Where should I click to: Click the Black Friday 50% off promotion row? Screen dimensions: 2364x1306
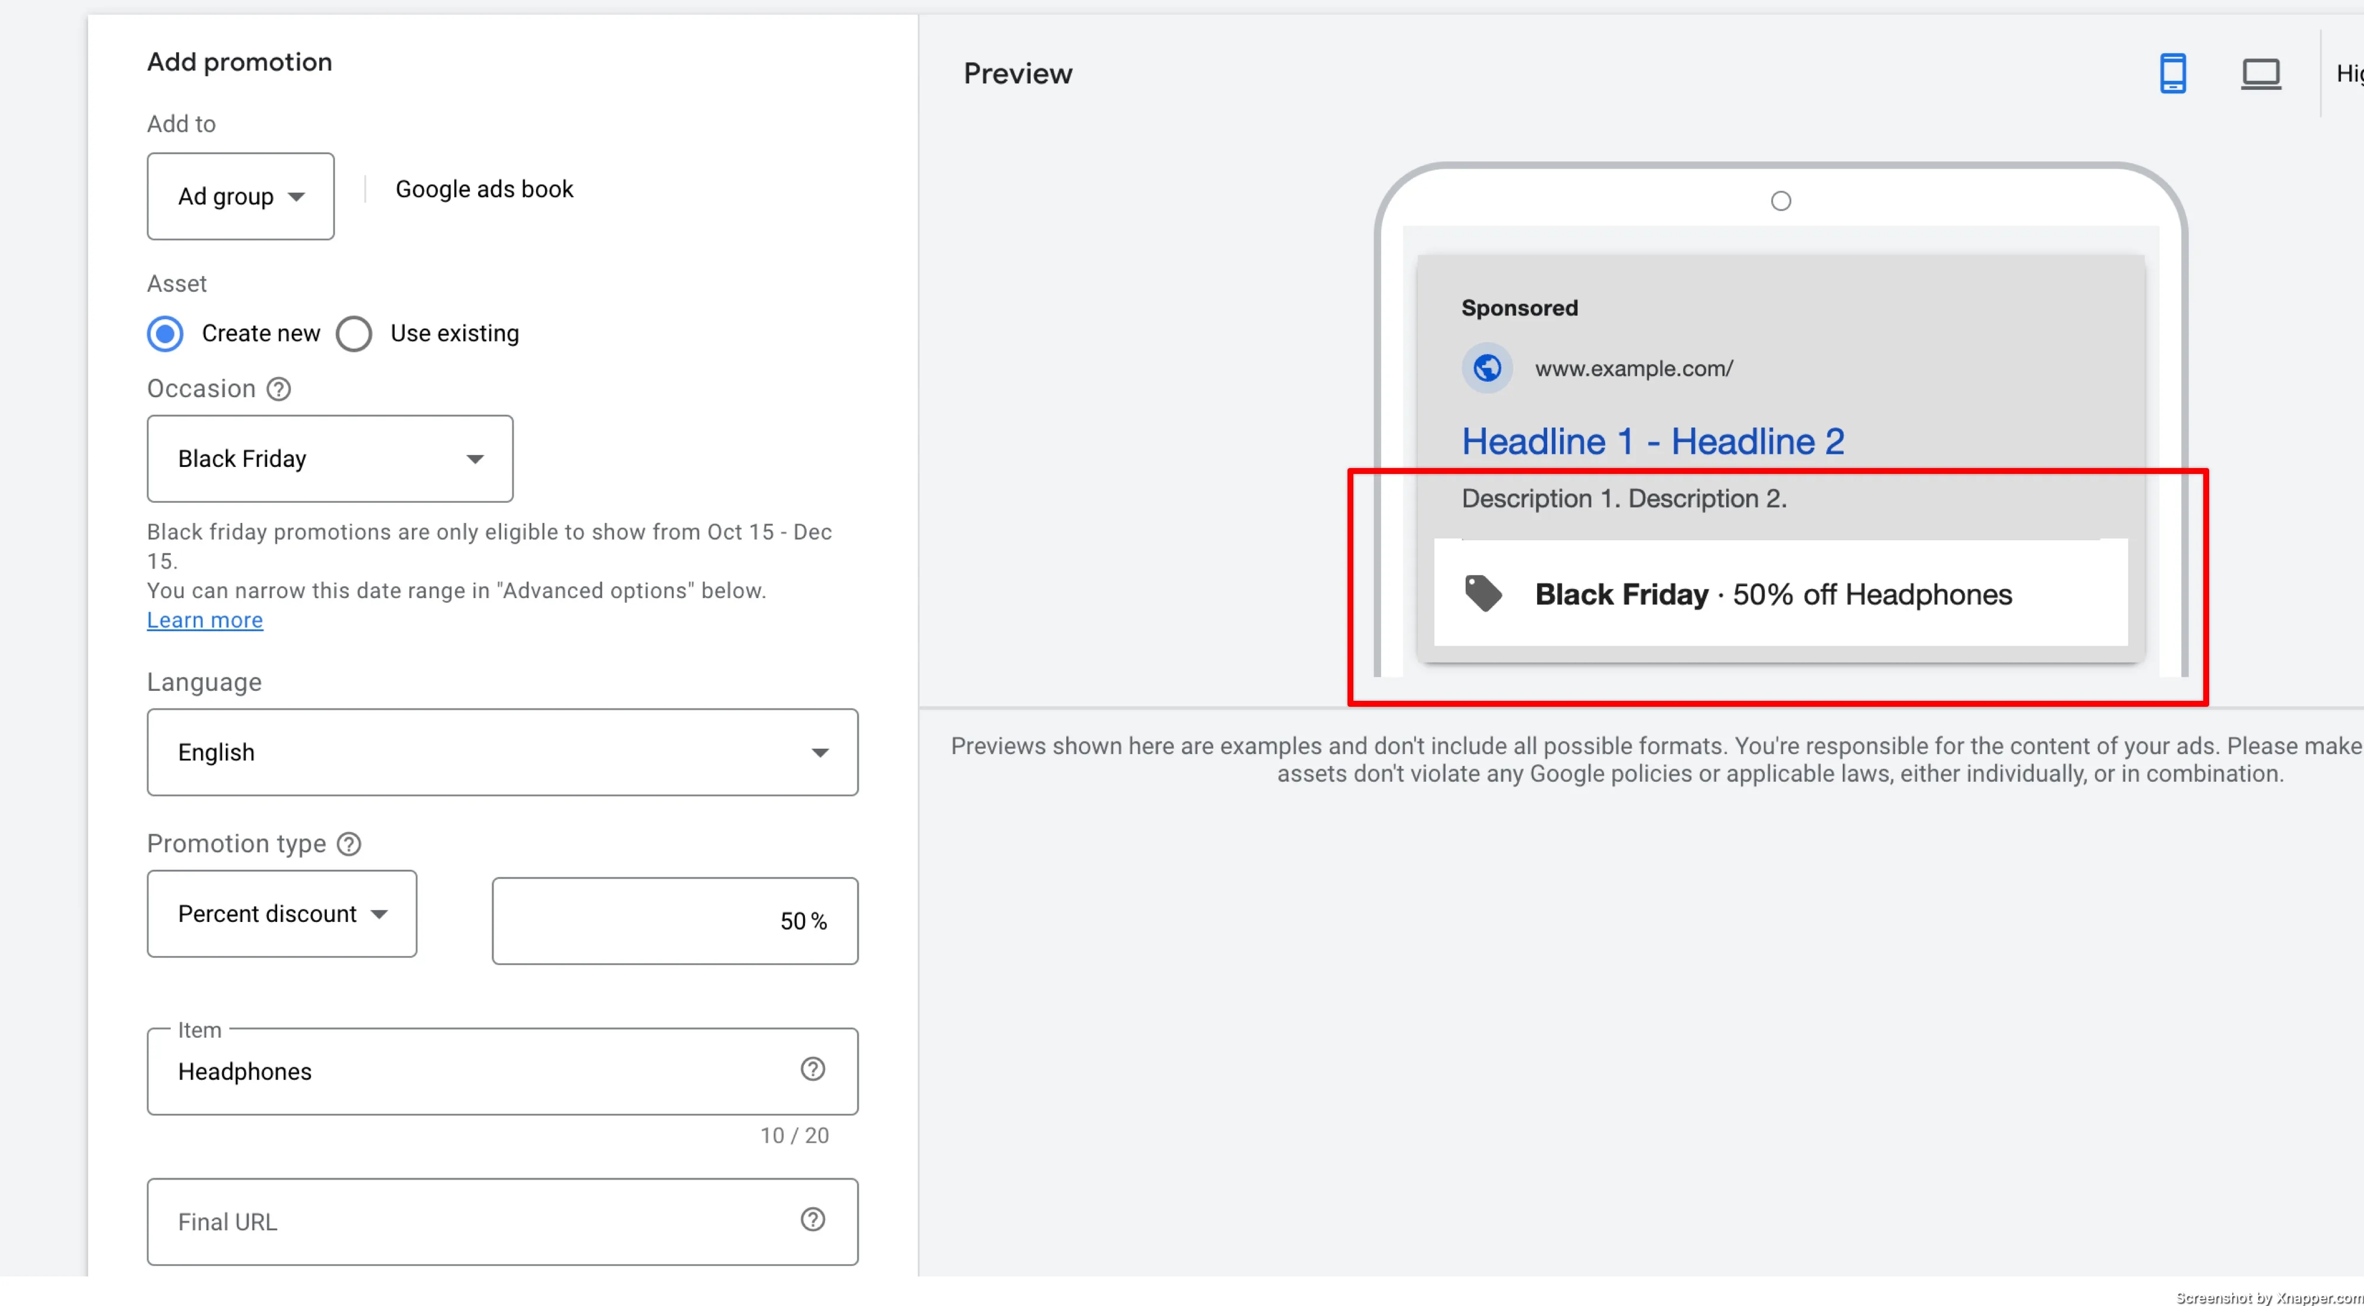(x=1780, y=593)
